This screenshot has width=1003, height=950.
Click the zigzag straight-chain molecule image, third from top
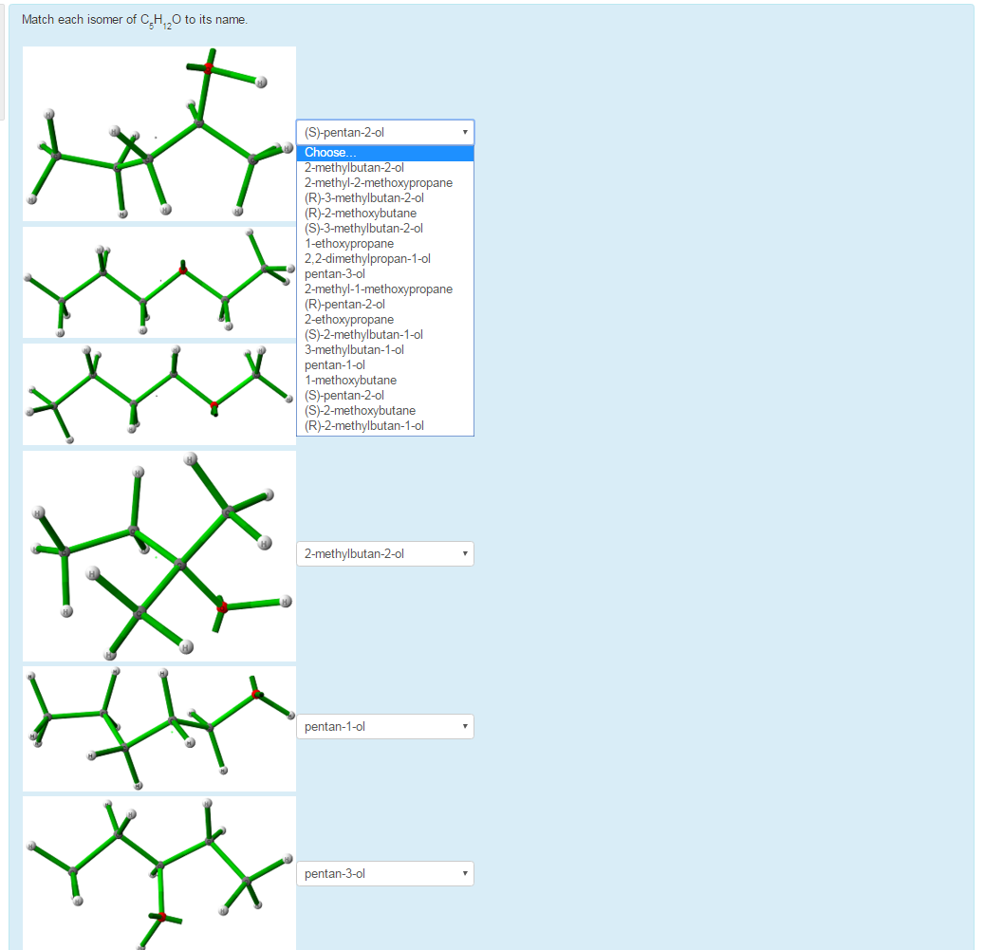pos(158,394)
